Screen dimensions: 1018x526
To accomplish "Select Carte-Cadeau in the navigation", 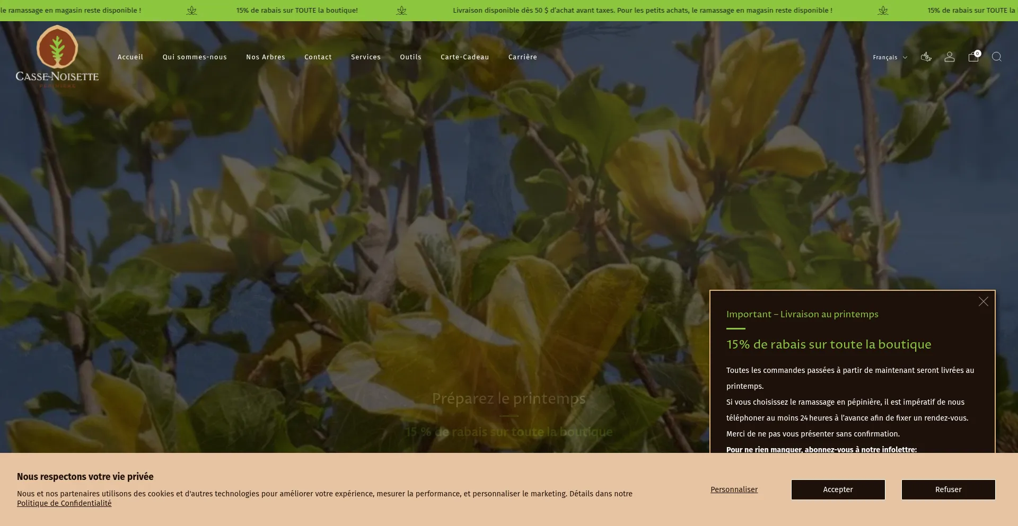I will click(465, 57).
